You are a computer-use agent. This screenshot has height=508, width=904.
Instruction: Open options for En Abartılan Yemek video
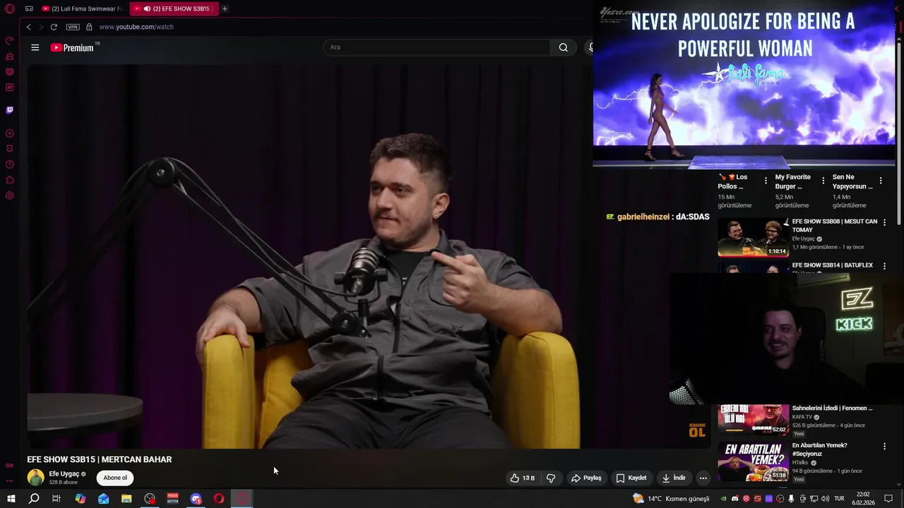884,446
